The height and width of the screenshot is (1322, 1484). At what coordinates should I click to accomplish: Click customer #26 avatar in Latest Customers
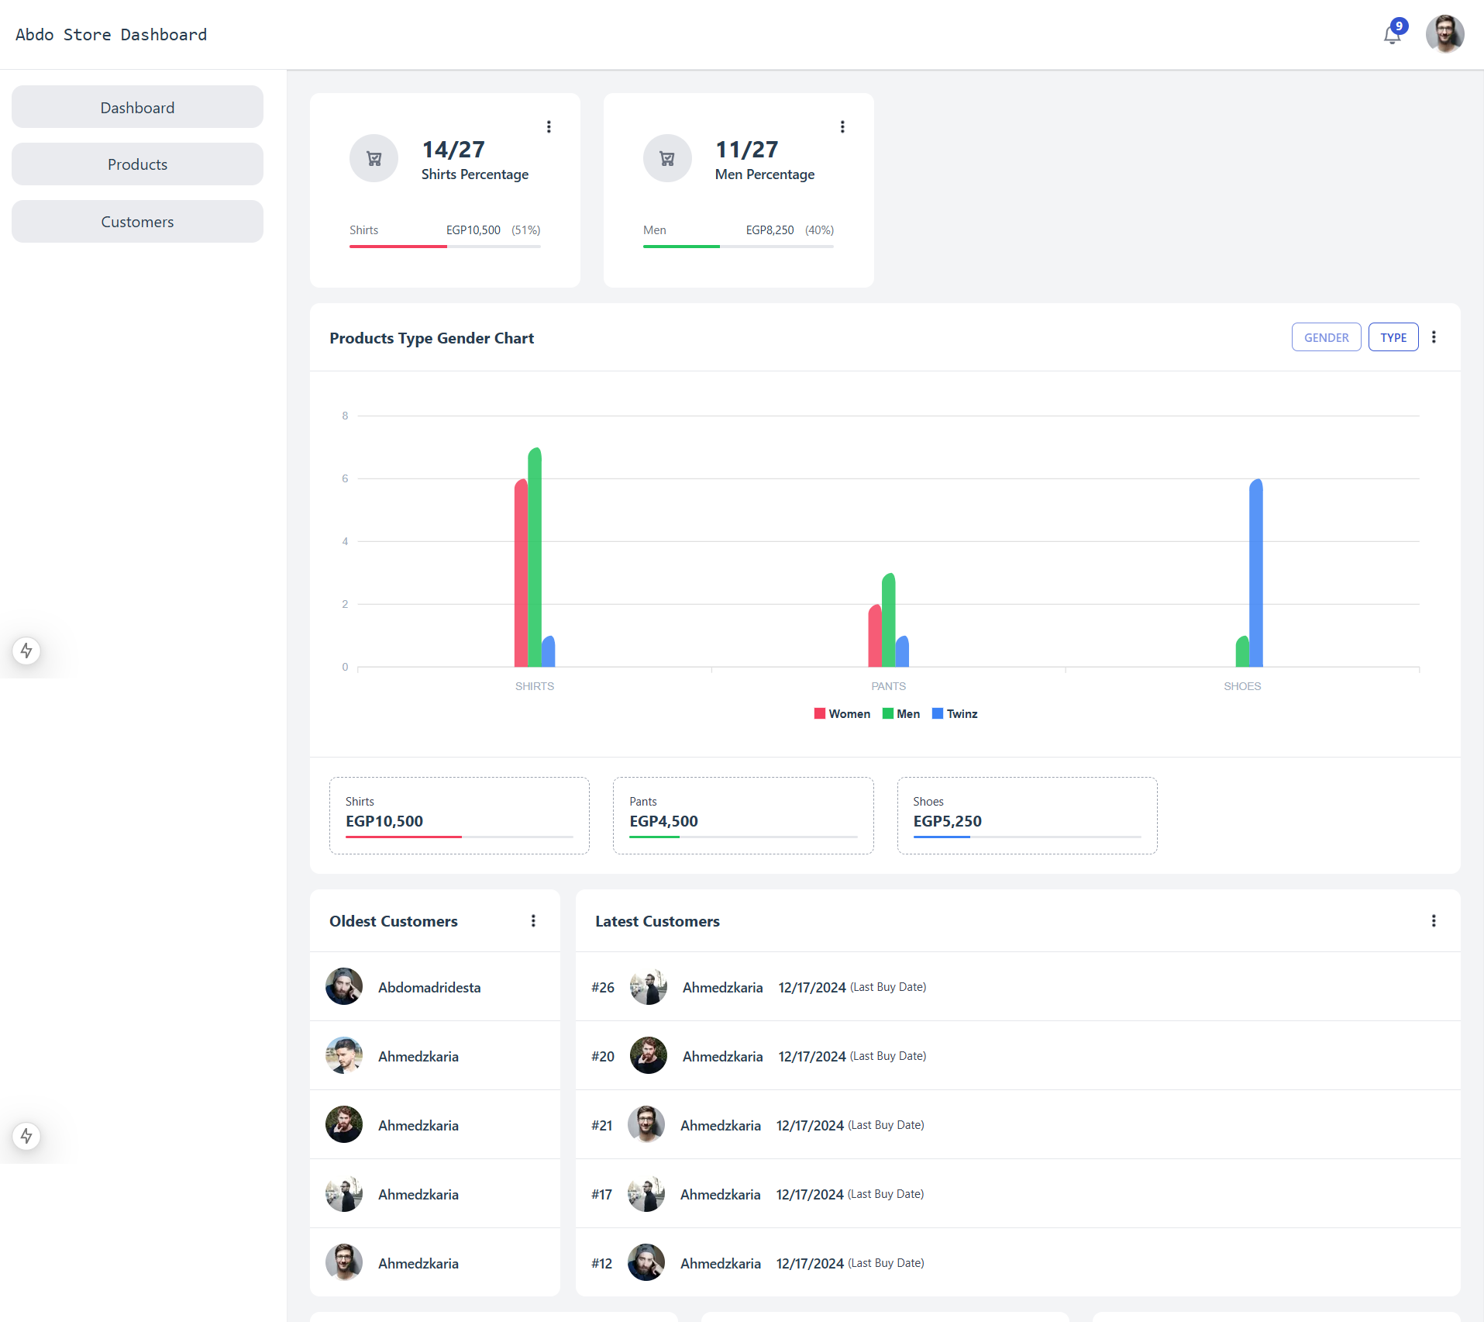click(648, 986)
